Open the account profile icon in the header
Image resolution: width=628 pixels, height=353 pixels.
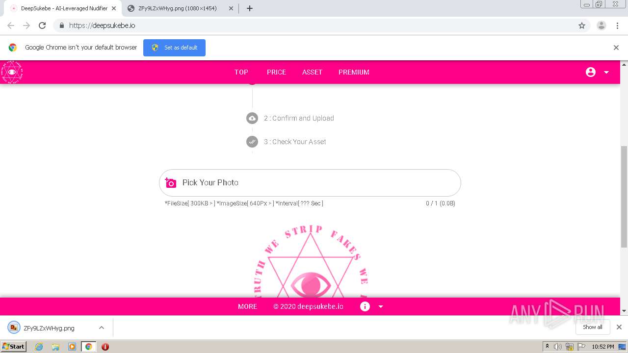[x=591, y=72]
